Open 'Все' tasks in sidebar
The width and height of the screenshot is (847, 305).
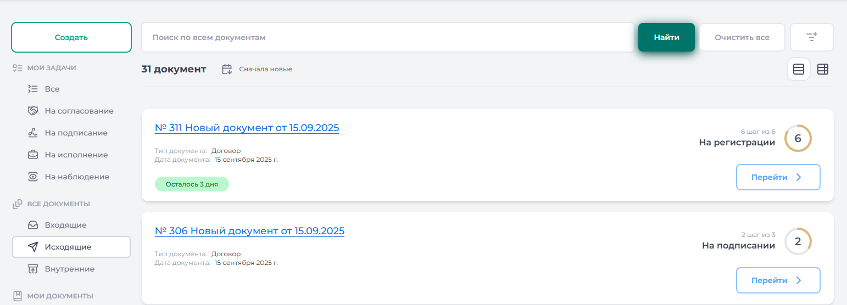[x=52, y=89]
